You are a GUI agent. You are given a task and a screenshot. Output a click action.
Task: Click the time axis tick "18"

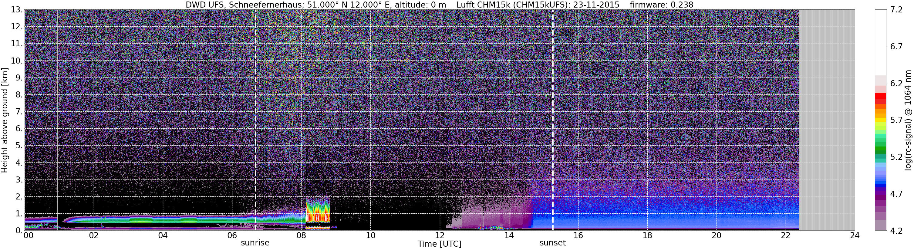tap(647, 235)
